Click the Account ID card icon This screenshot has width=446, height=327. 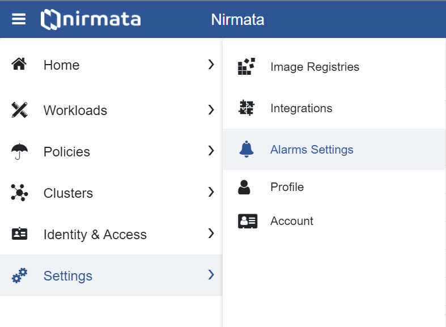point(248,221)
